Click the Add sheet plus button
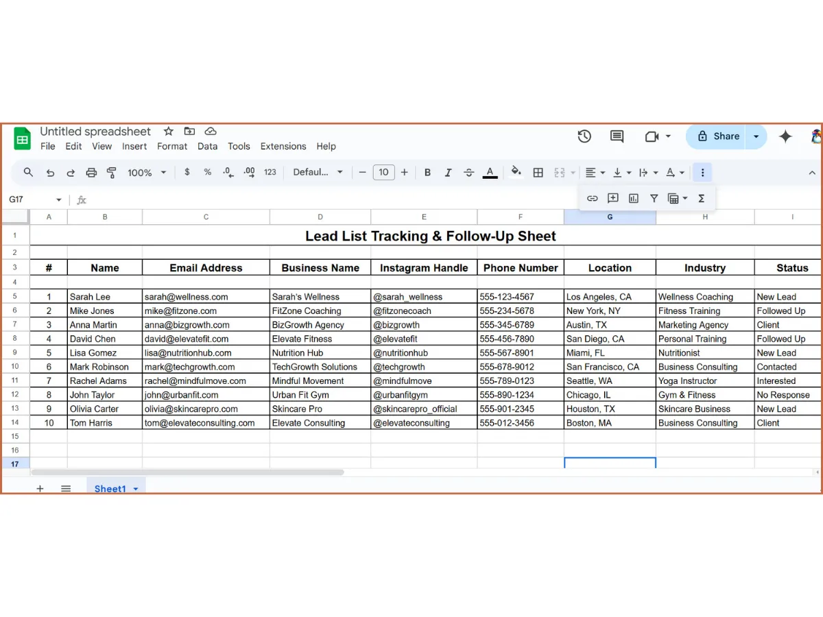The width and height of the screenshot is (823, 617). (40, 488)
